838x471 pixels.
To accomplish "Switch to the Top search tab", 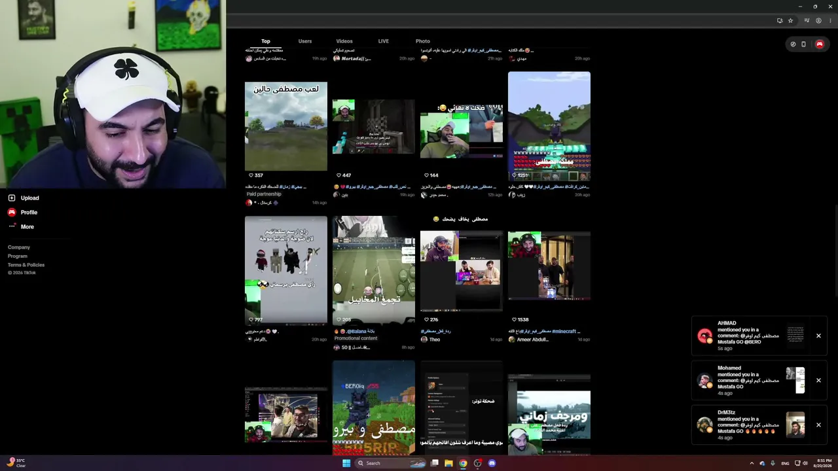I will (266, 41).
